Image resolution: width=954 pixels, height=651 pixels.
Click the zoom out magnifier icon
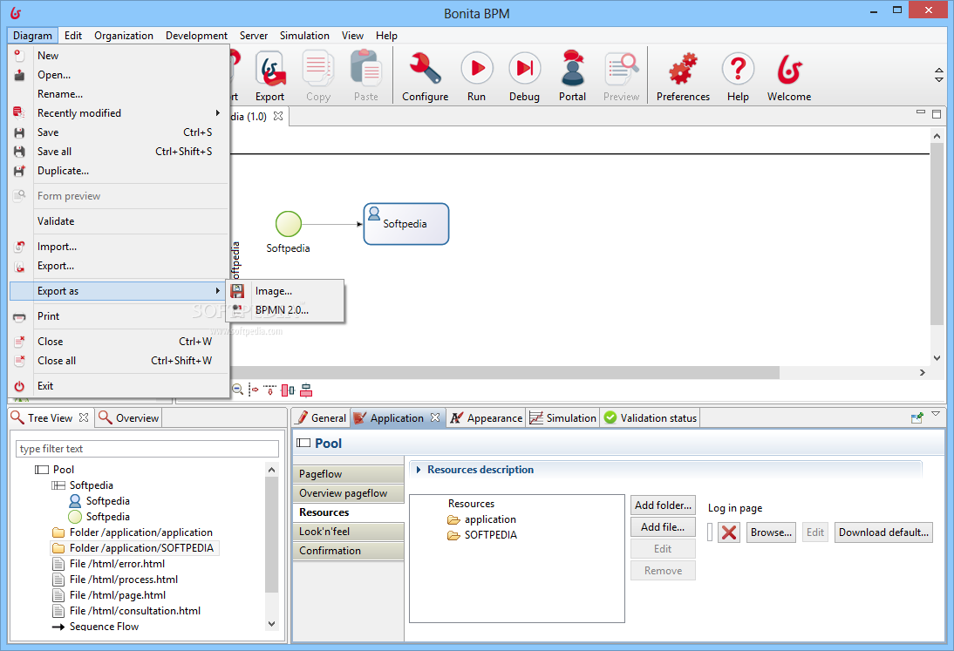[238, 390]
